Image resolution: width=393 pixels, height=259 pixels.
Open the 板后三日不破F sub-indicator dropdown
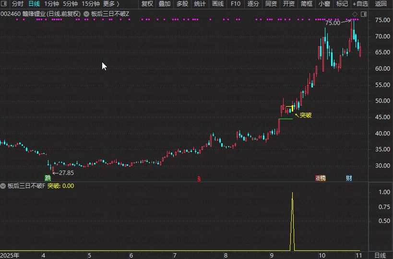pyautogui.click(x=4, y=185)
